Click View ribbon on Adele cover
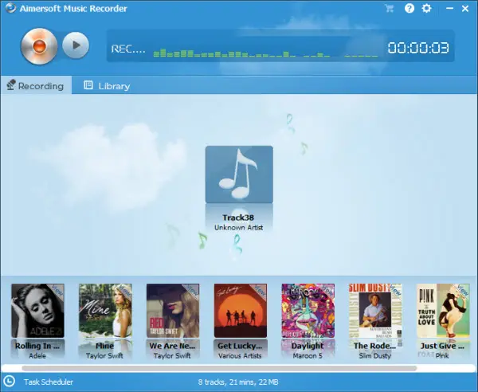The image size is (478, 392). coord(57,290)
